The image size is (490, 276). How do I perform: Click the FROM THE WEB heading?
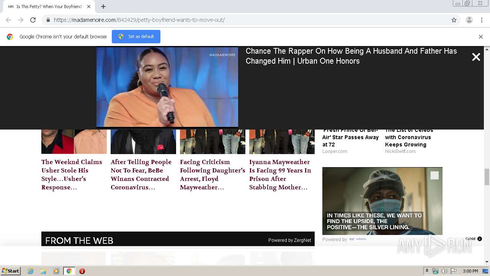pos(79,241)
